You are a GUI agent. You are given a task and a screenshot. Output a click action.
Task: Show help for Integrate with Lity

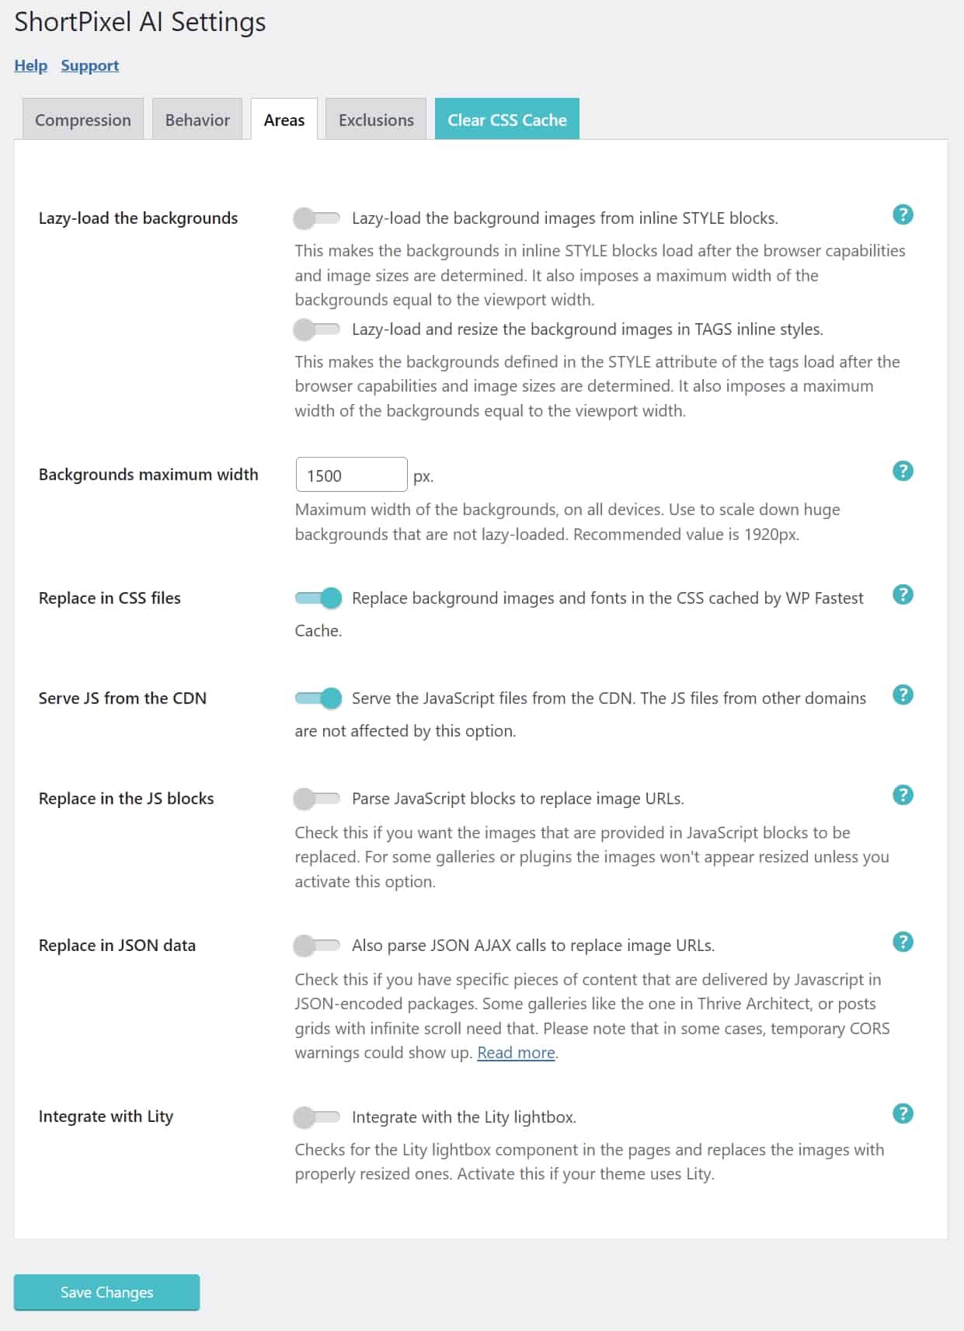click(903, 1113)
